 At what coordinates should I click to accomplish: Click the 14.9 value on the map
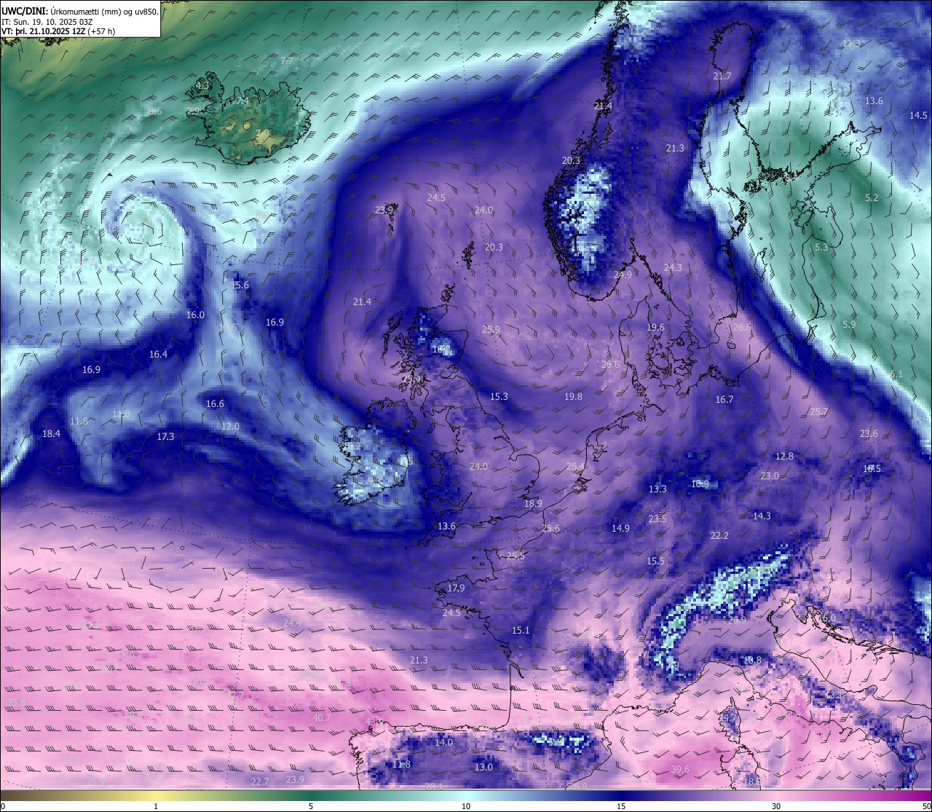[620, 528]
